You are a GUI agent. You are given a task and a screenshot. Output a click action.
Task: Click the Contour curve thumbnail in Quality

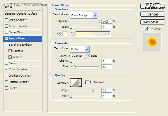(74, 82)
